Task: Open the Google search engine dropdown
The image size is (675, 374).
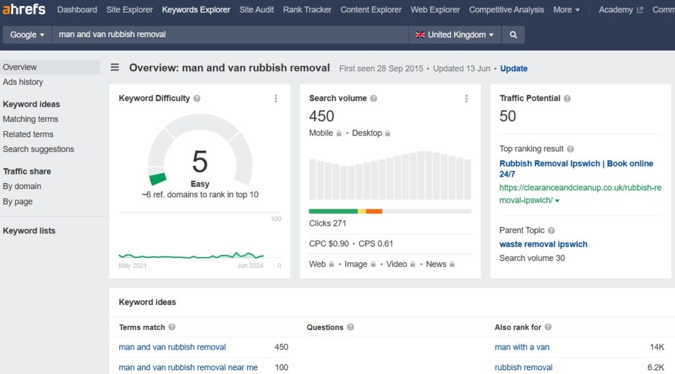Action: click(27, 35)
